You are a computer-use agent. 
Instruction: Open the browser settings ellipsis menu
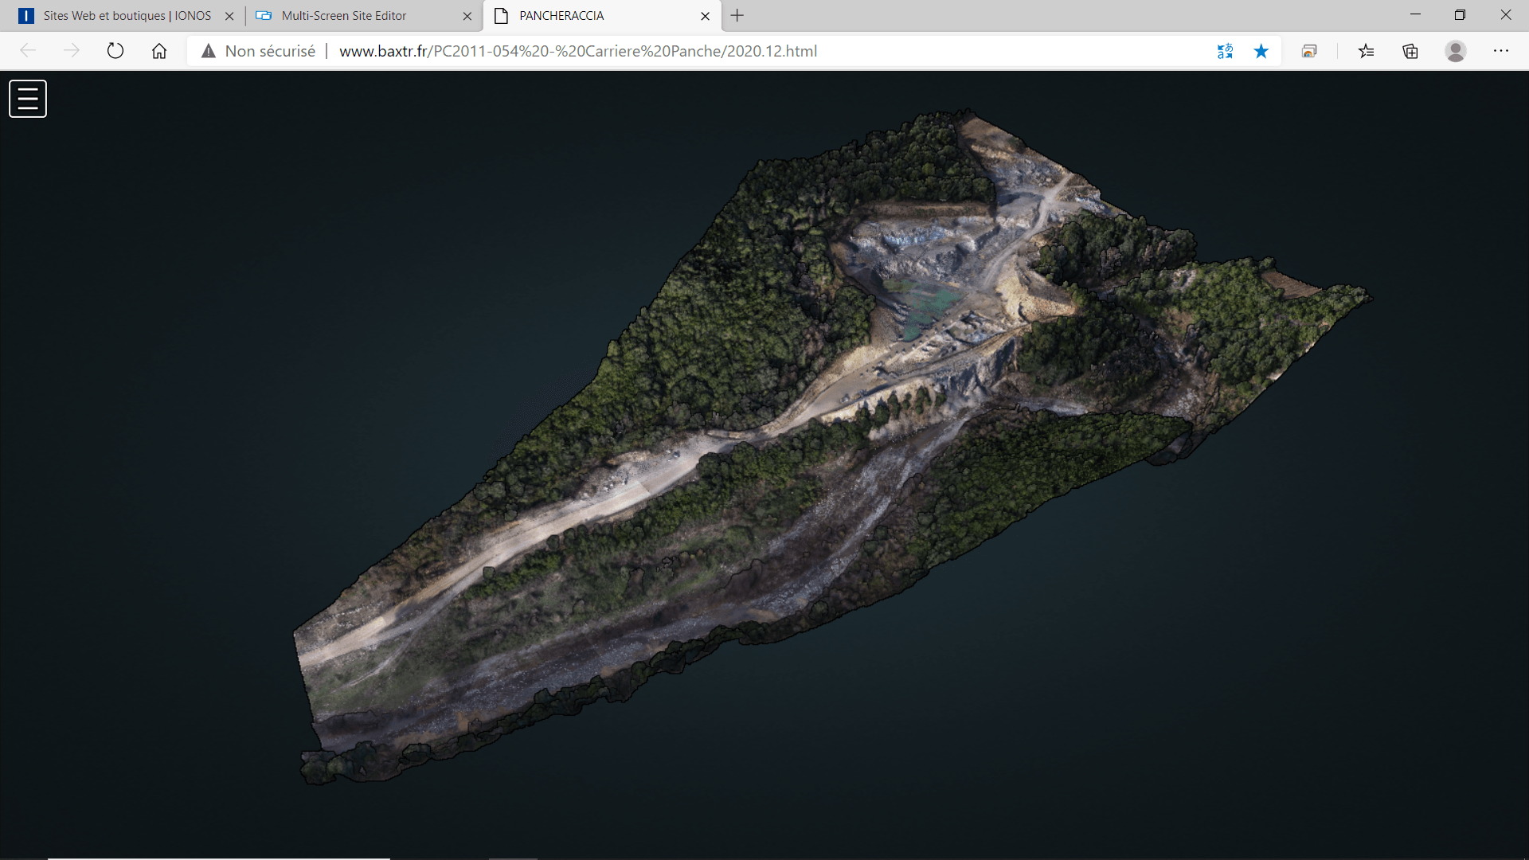tap(1501, 51)
